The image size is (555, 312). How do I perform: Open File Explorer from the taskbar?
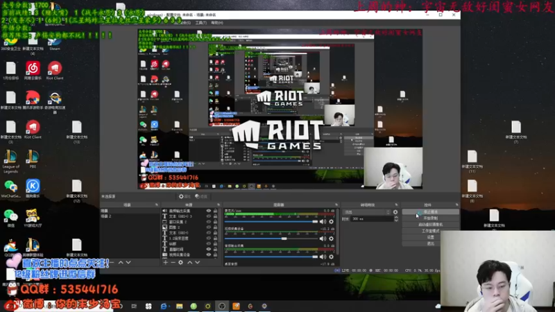click(180, 306)
